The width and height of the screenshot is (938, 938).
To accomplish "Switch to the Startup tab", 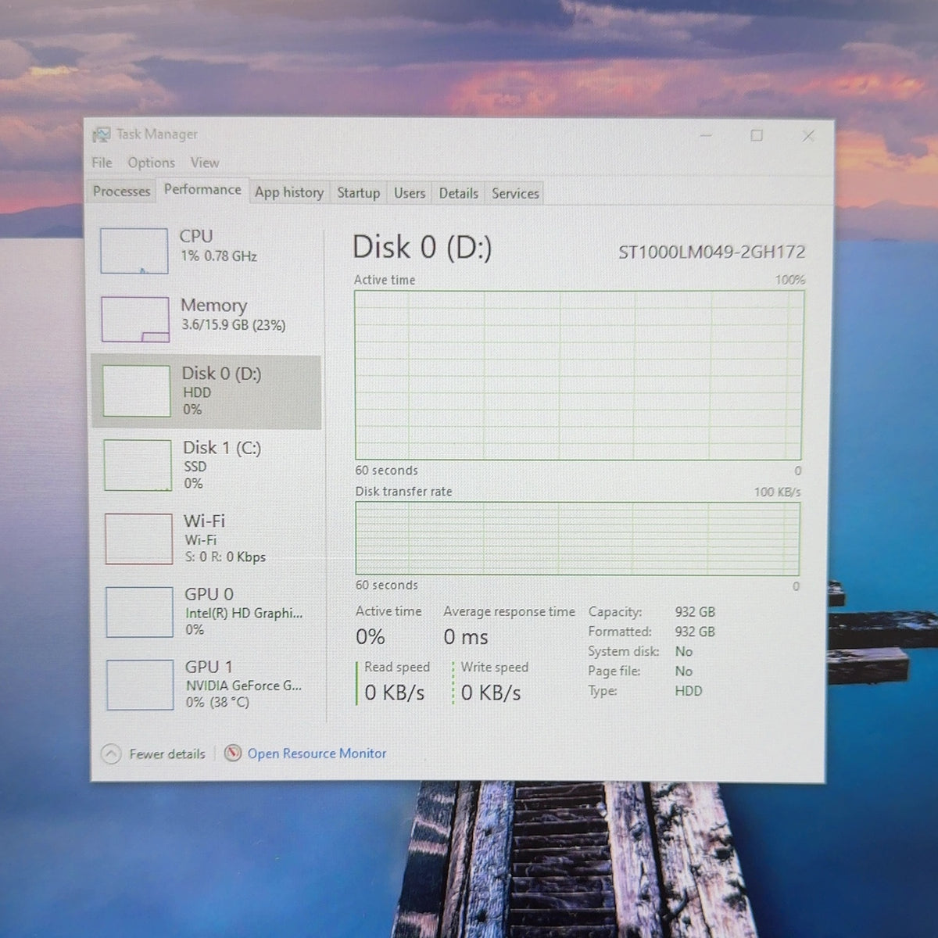I will click(359, 192).
